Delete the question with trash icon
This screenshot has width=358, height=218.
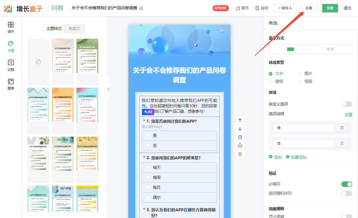(240, 154)
